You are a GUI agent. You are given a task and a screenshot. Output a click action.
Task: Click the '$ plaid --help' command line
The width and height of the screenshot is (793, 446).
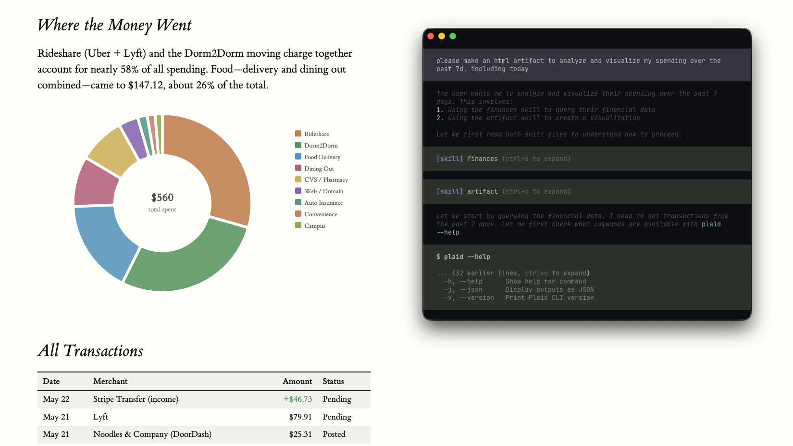coord(463,257)
